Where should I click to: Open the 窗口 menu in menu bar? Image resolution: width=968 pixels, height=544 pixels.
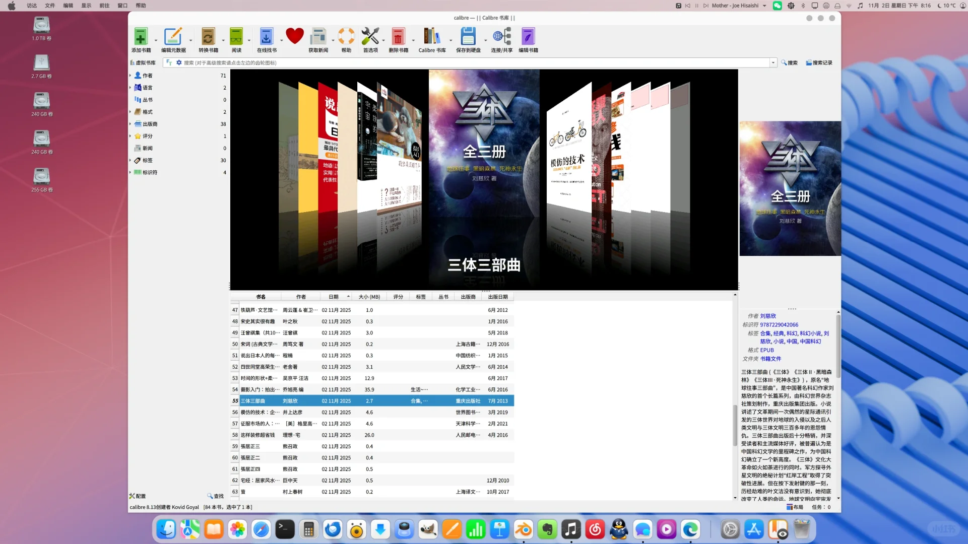[122, 6]
